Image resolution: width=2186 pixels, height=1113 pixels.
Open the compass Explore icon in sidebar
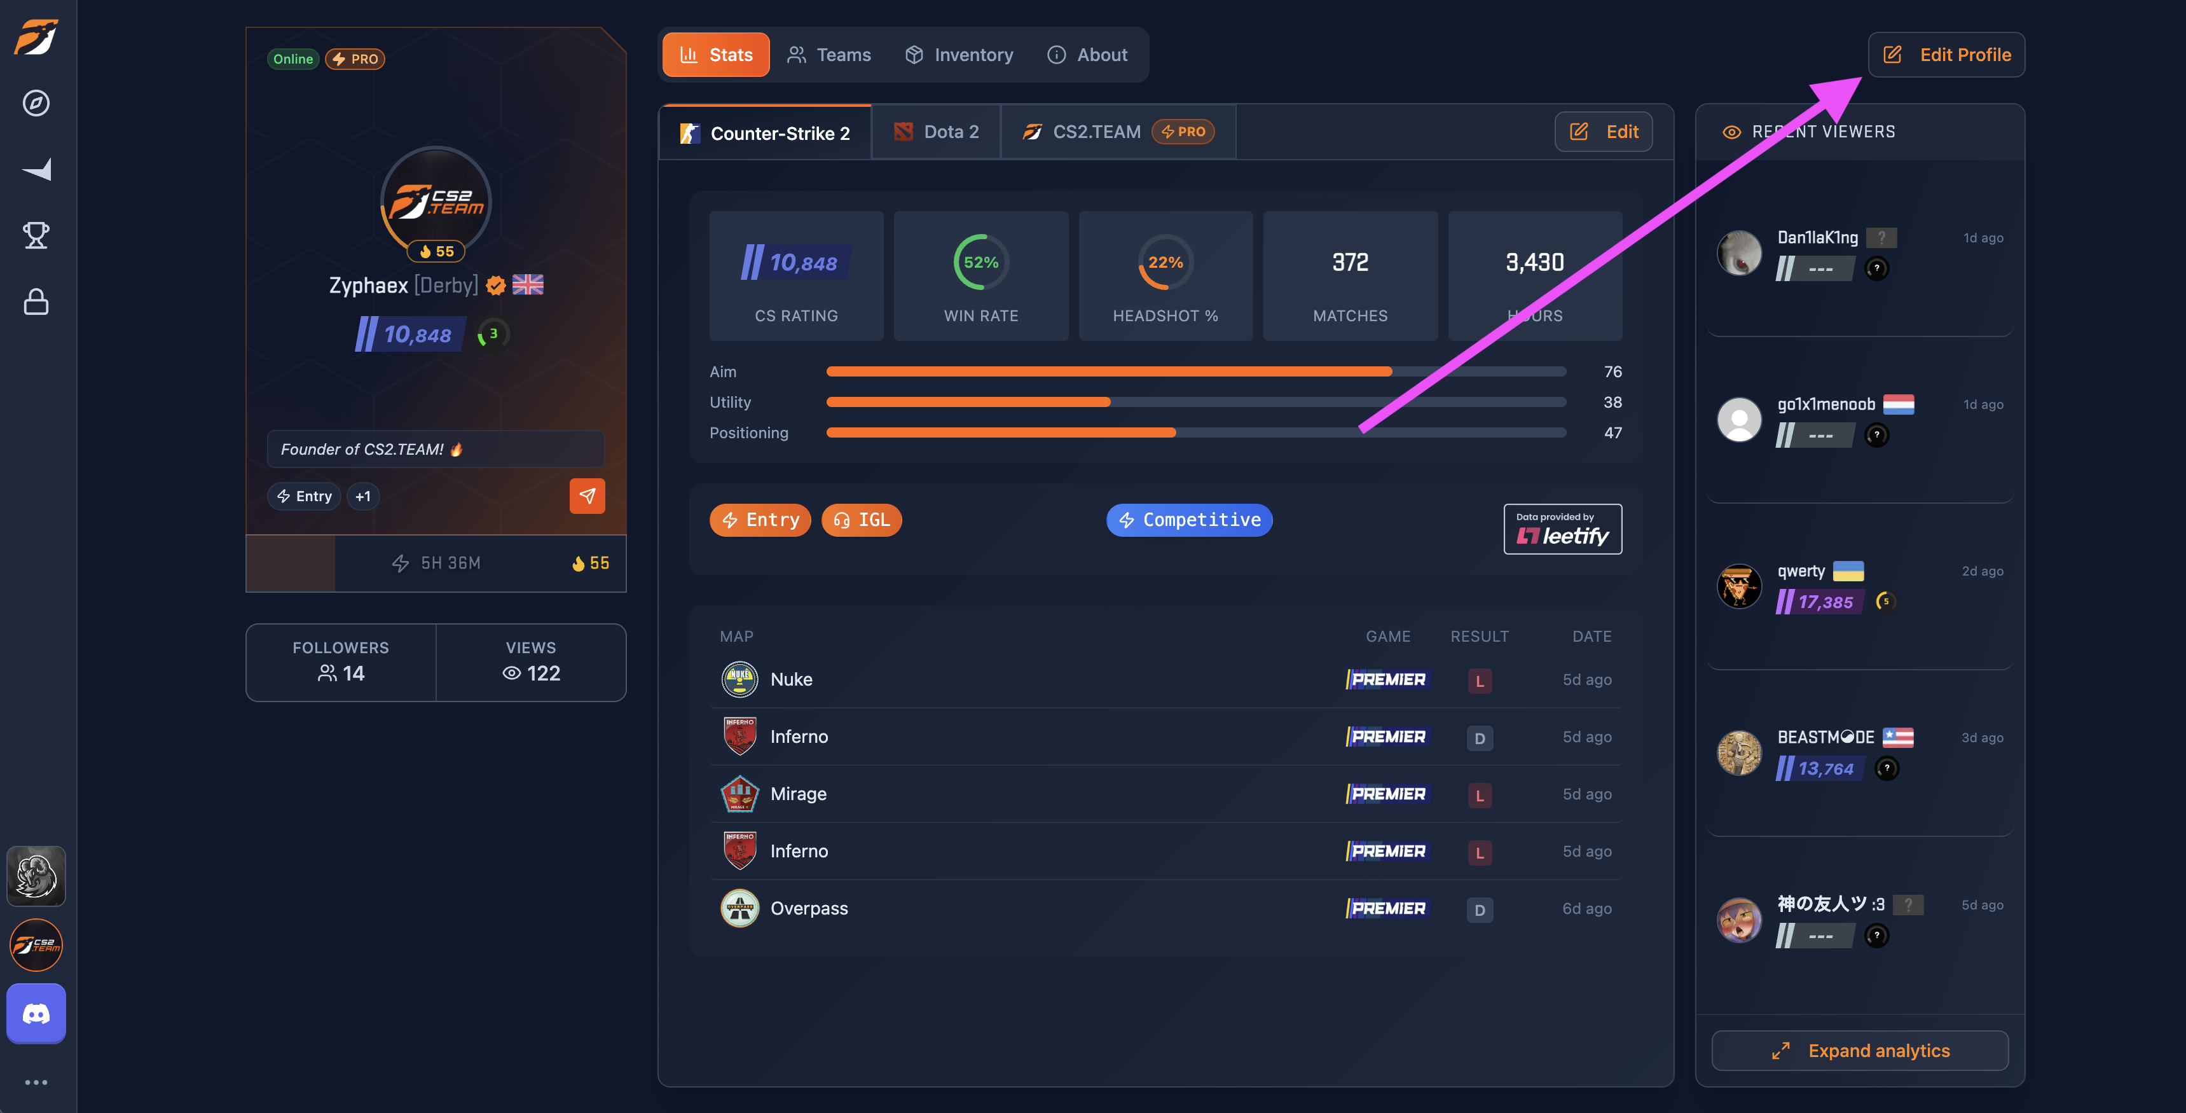(x=36, y=104)
